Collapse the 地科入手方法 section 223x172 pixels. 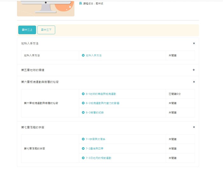coord(194,43)
